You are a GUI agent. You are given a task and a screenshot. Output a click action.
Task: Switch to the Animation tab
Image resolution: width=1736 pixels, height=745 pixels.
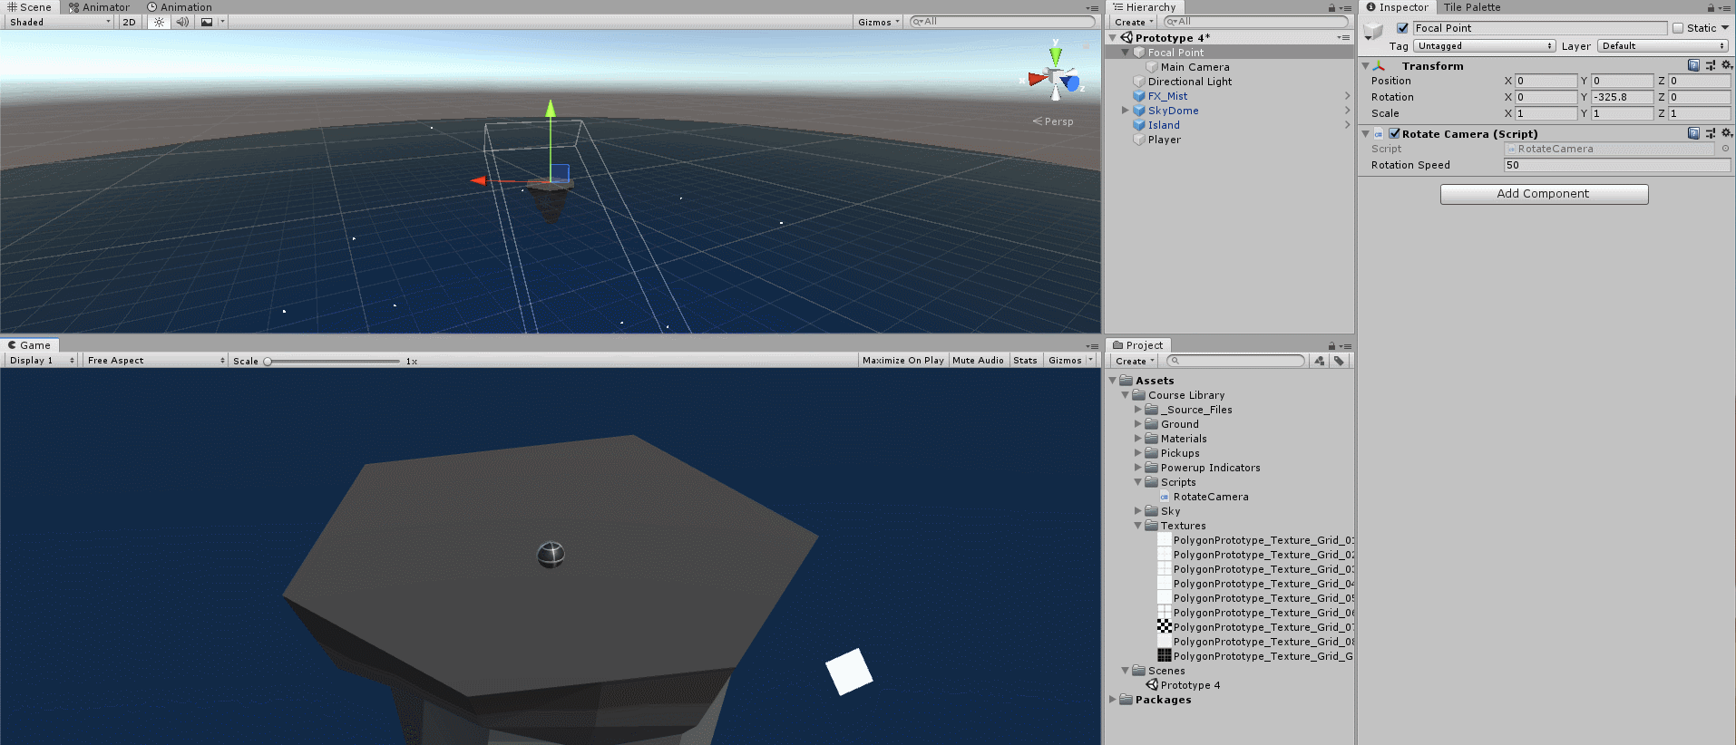[180, 7]
